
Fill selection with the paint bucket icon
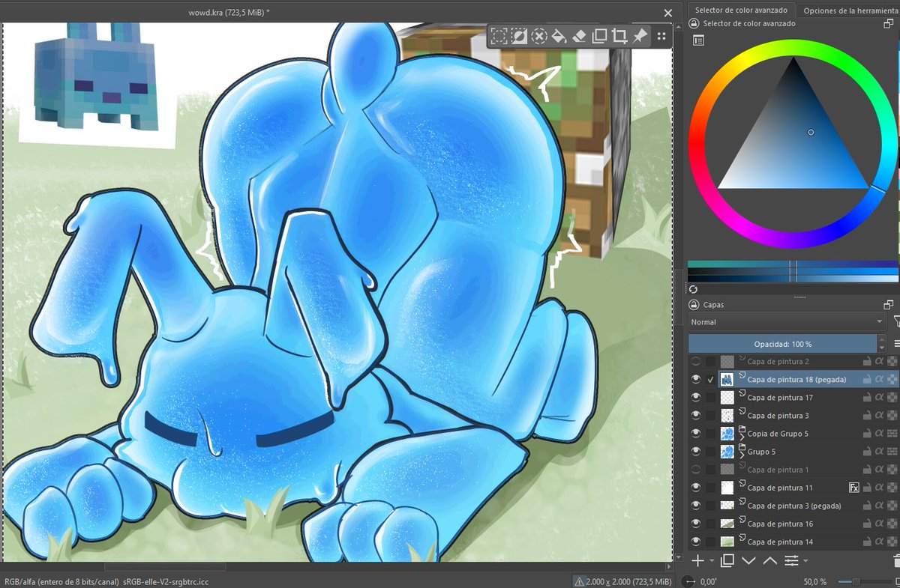pyautogui.click(x=559, y=36)
